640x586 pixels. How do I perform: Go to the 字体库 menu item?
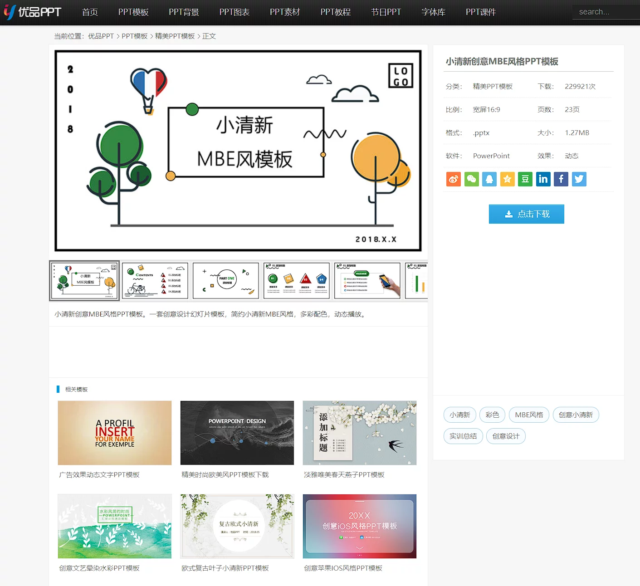pyautogui.click(x=433, y=12)
